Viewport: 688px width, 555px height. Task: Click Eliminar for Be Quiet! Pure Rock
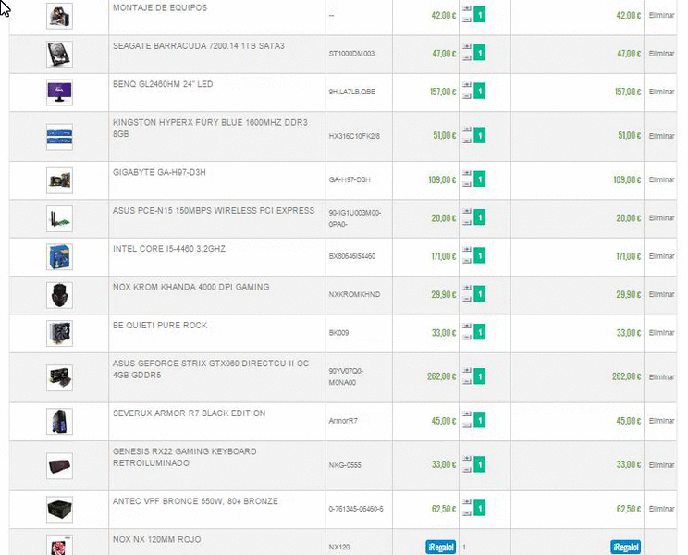(x=661, y=333)
